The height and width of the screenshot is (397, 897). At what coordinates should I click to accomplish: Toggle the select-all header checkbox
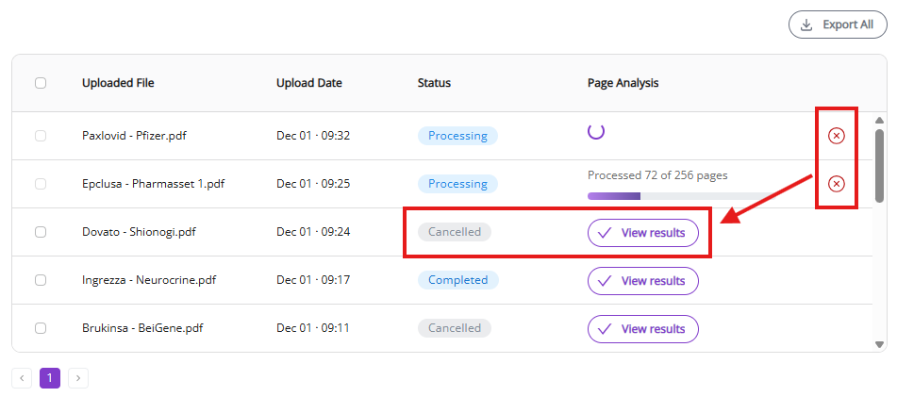[x=41, y=83]
